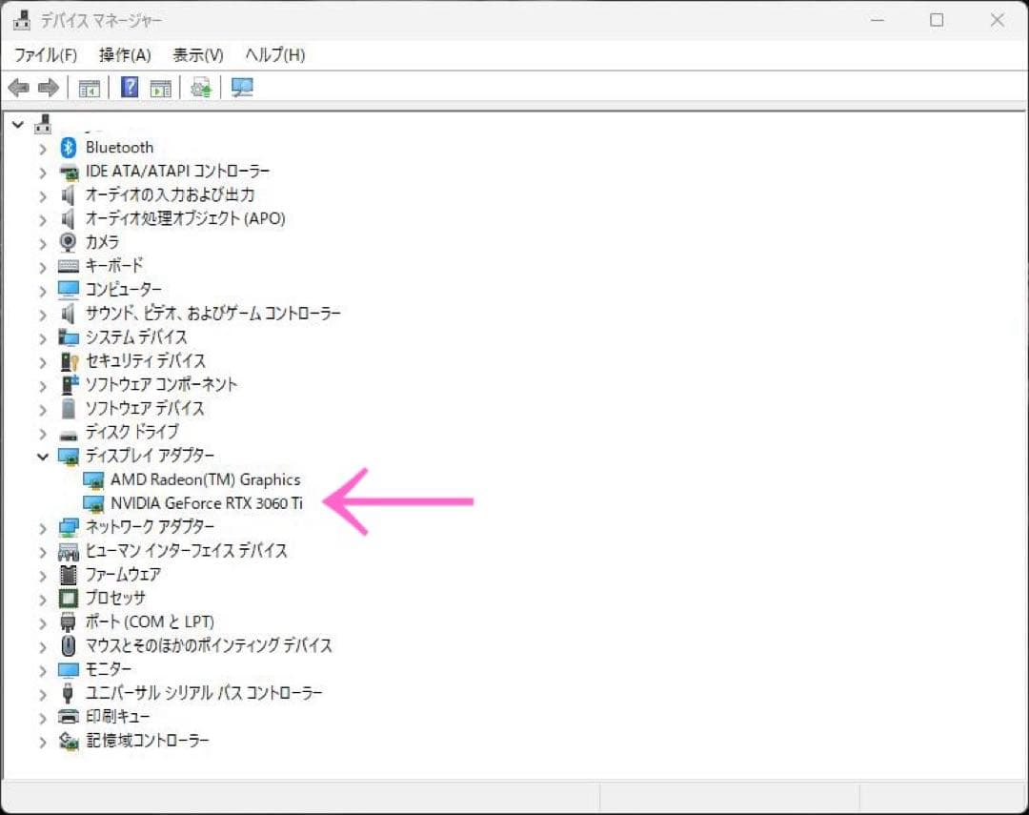Open the 操作(A) menu
This screenshot has width=1029, height=815.
point(124,54)
